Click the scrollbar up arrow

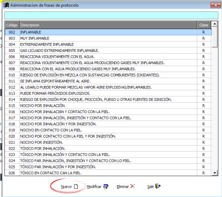[x=215, y=24]
